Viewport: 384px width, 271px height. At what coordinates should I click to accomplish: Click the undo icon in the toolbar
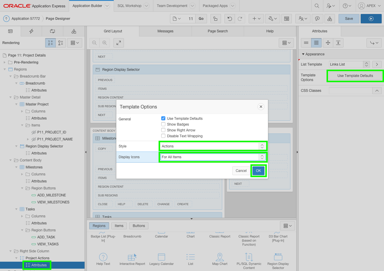click(230, 19)
